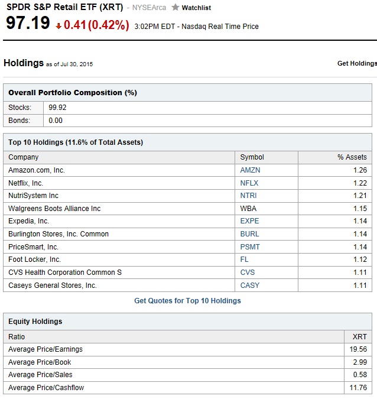Click the Top 10 Holdings table heading

[76, 142]
